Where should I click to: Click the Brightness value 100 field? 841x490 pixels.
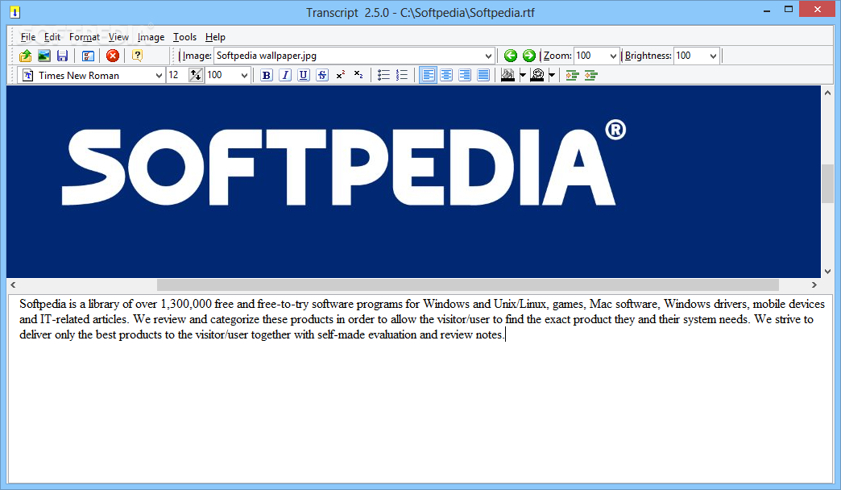pyautogui.click(x=690, y=56)
